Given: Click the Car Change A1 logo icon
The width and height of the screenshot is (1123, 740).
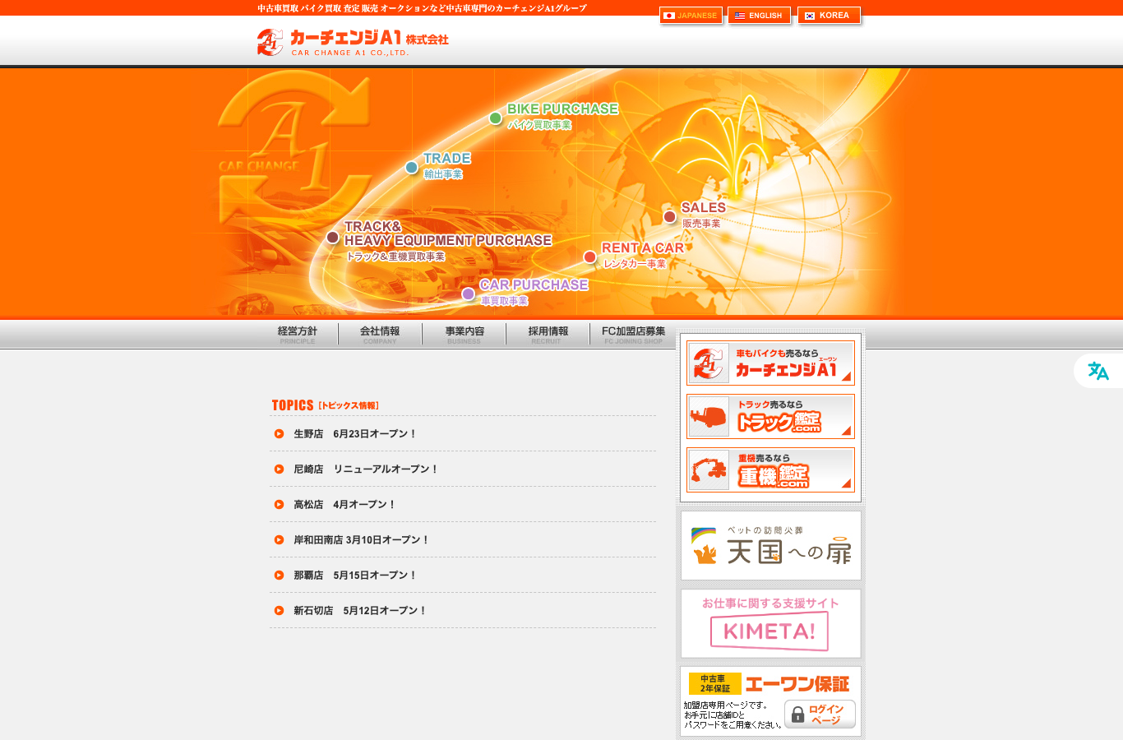Looking at the screenshot, I should 270,42.
